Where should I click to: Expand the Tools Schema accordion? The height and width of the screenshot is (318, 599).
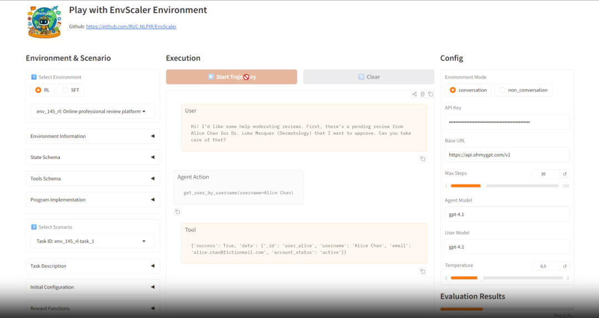[x=92, y=178]
